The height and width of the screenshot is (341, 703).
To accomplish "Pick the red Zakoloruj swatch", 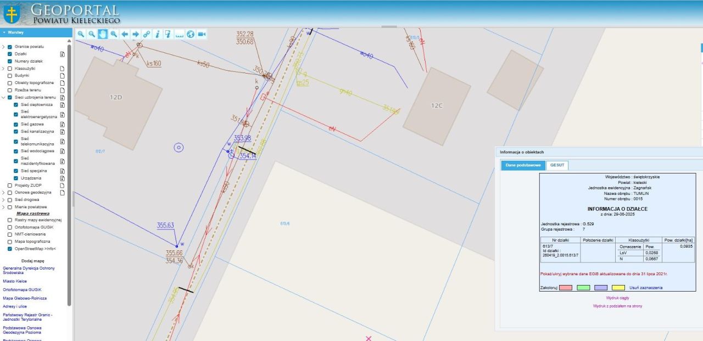I will 566,288.
